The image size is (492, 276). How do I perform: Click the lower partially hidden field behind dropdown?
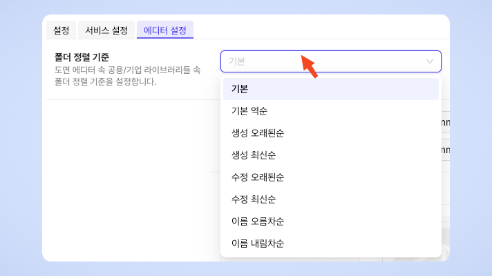[x=445, y=150]
